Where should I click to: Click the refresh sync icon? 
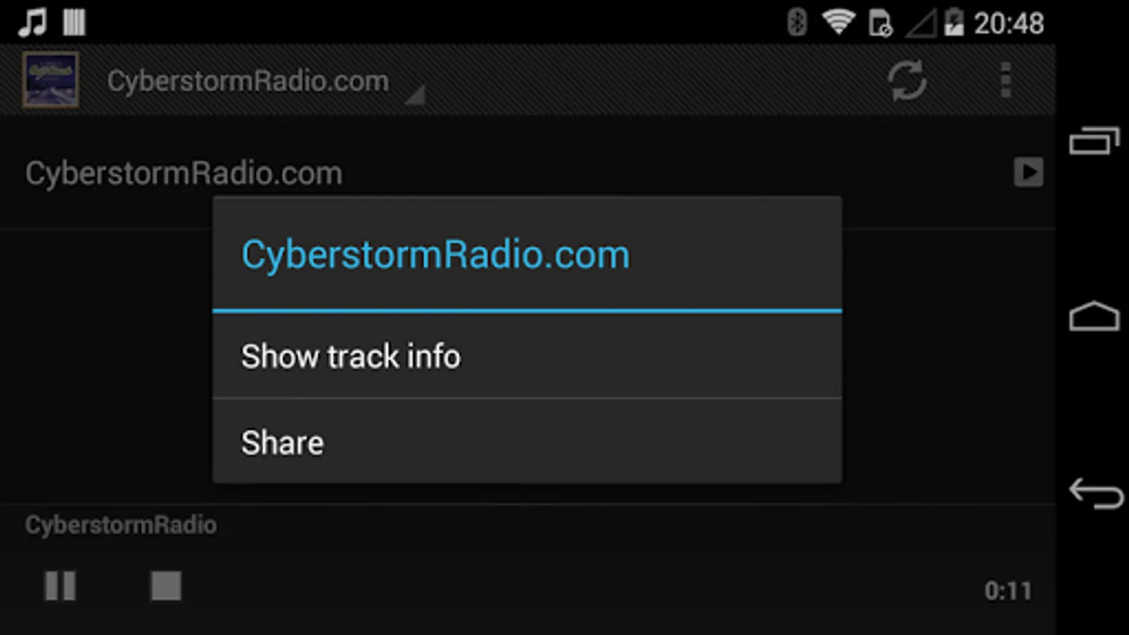[x=907, y=80]
